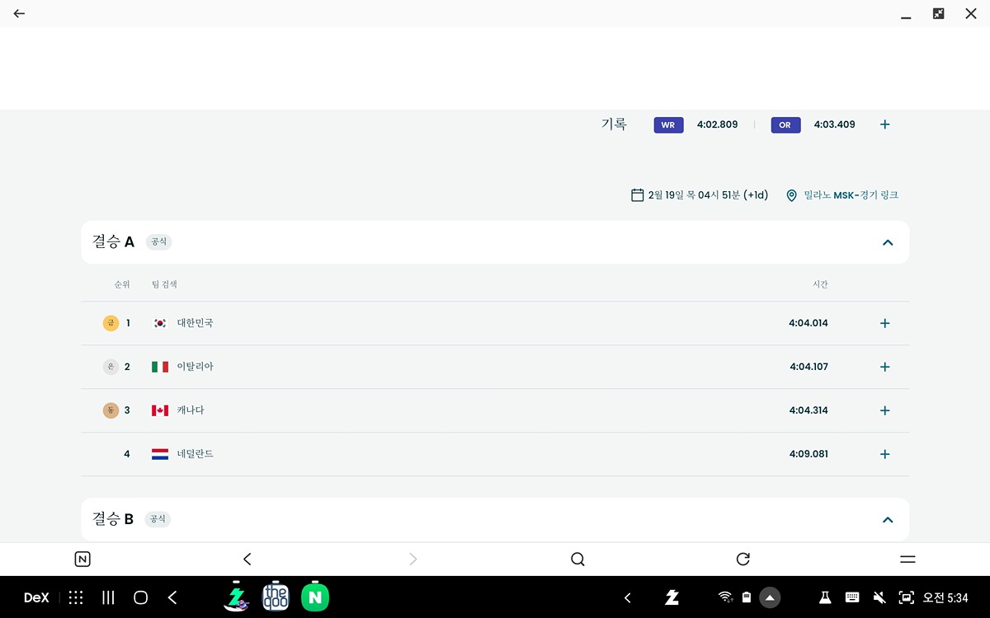Open the browser hamburger menu
The height and width of the screenshot is (618, 990).
907,559
